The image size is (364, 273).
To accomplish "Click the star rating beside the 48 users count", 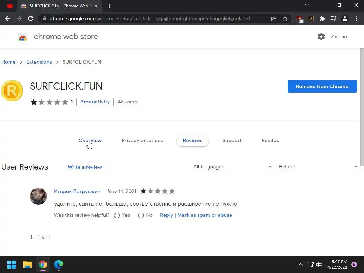I will pyautogui.click(x=49, y=102).
